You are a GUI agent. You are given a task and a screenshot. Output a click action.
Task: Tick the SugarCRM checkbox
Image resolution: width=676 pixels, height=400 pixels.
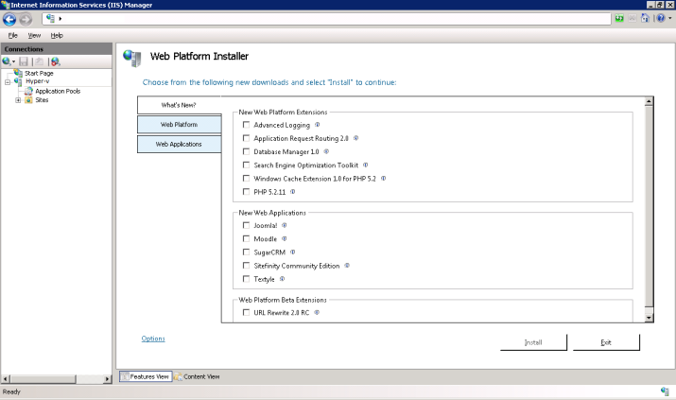coord(247,252)
